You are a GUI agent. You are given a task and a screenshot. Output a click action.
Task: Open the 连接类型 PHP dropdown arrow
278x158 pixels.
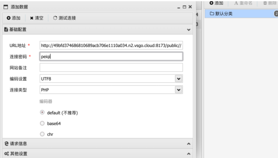point(179,90)
